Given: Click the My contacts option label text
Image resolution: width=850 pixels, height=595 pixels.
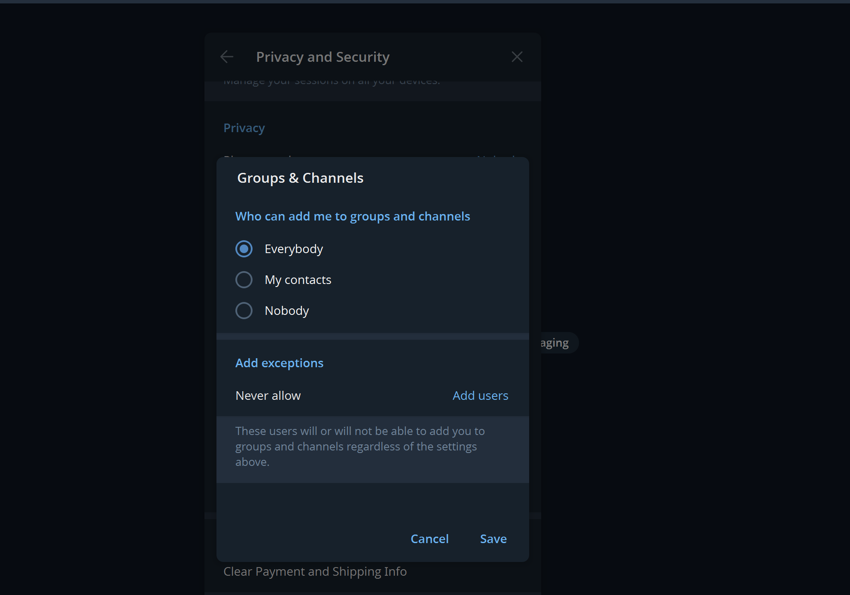Looking at the screenshot, I should [298, 280].
